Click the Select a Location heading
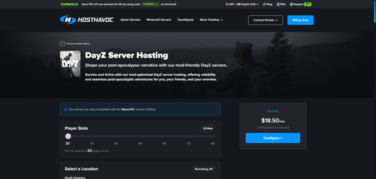This screenshot has height=179, width=376. click(81, 169)
